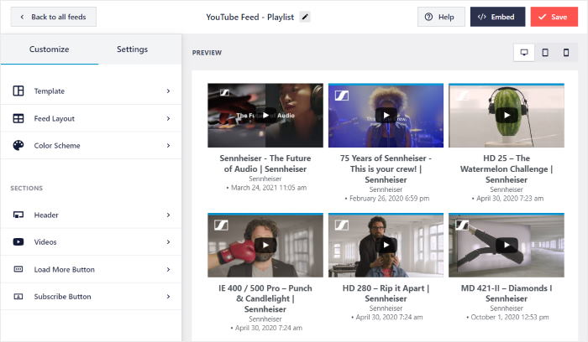The height and width of the screenshot is (342, 588).
Task: Expand Feed Layout chevron
Action: click(168, 119)
